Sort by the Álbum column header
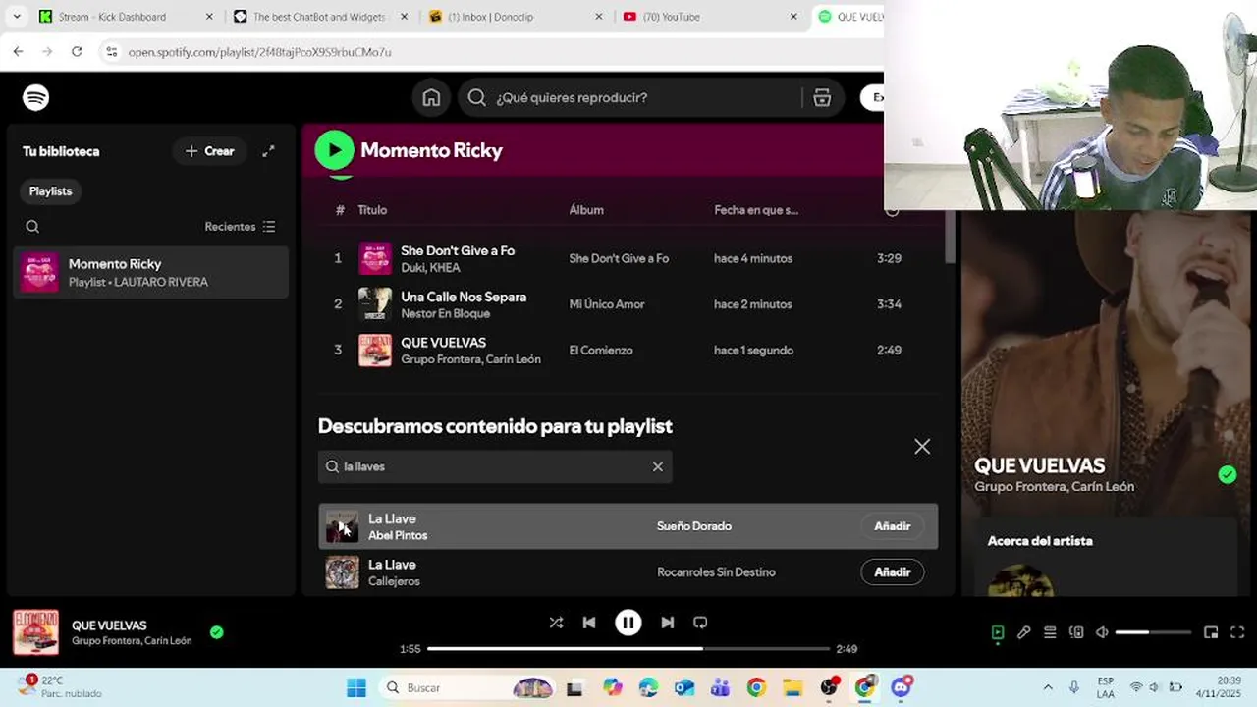Screen dimensions: 1257x707 [x=586, y=210]
